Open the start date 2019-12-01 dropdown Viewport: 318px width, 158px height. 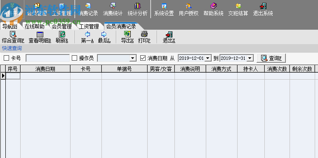[208, 58]
